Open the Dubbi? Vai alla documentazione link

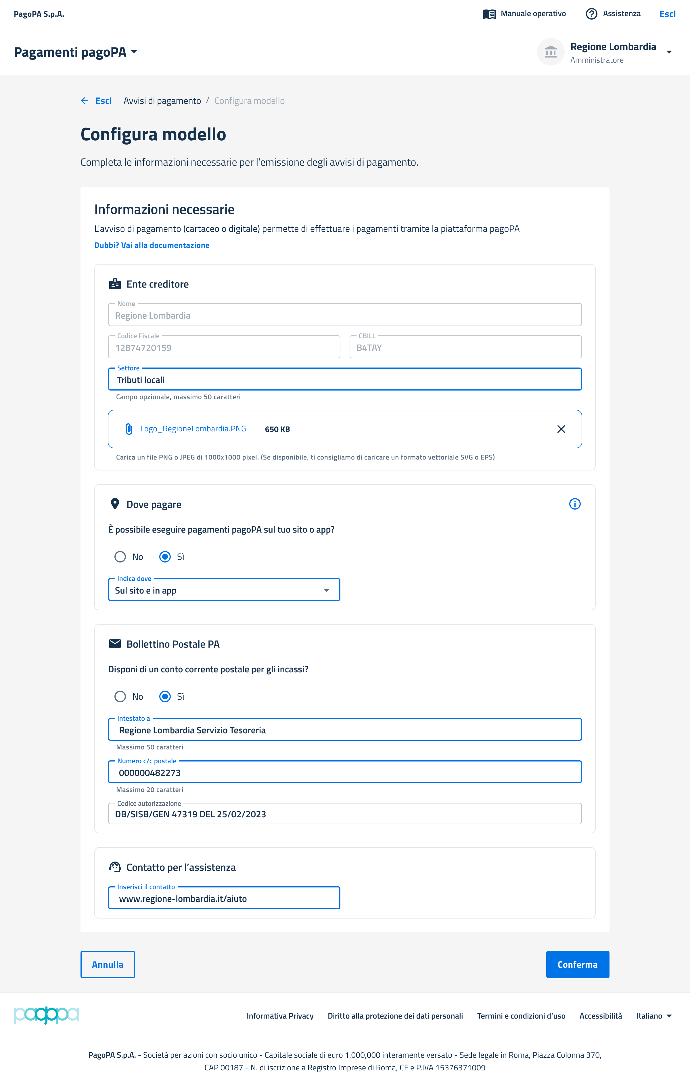(152, 245)
